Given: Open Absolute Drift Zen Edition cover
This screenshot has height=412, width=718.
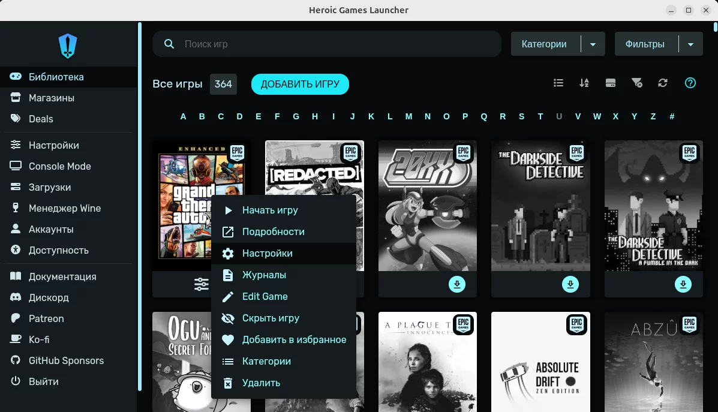Looking at the screenshot, I should tap(541, 362).
